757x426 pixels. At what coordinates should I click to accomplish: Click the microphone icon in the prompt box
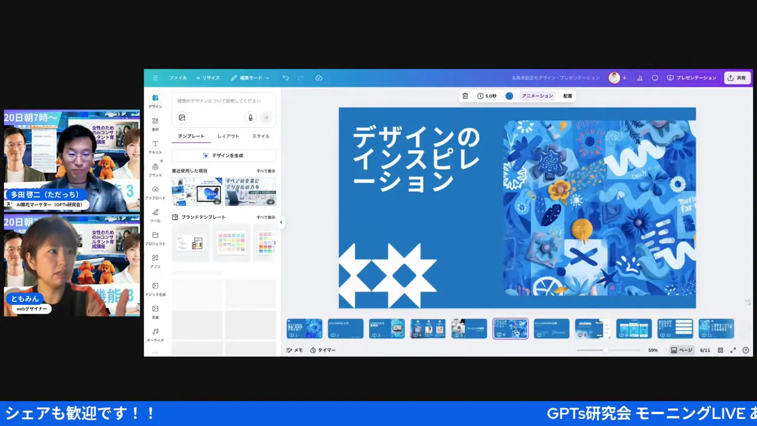[x=250, y=117]
